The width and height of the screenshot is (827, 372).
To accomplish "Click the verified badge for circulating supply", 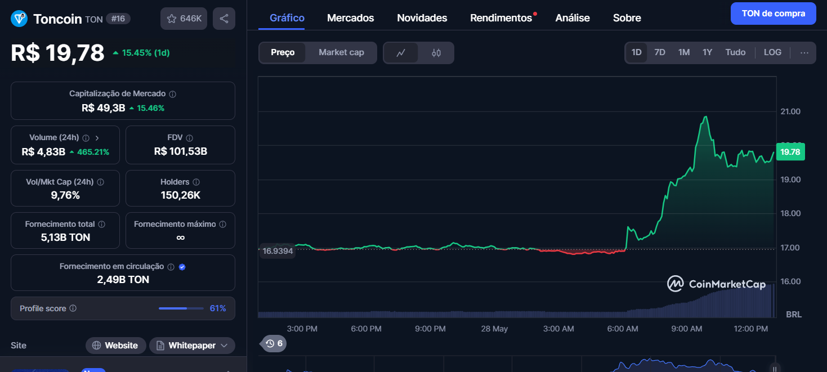I will tap(182, 267).
